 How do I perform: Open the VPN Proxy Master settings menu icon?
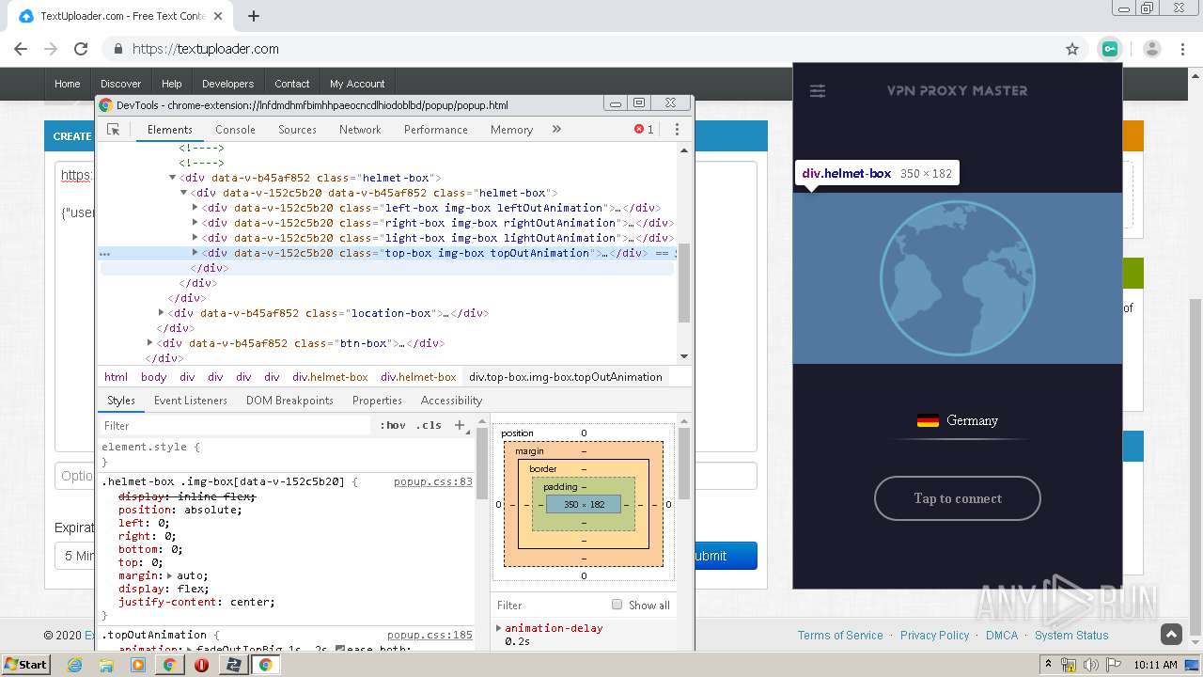tap(818, 91)
